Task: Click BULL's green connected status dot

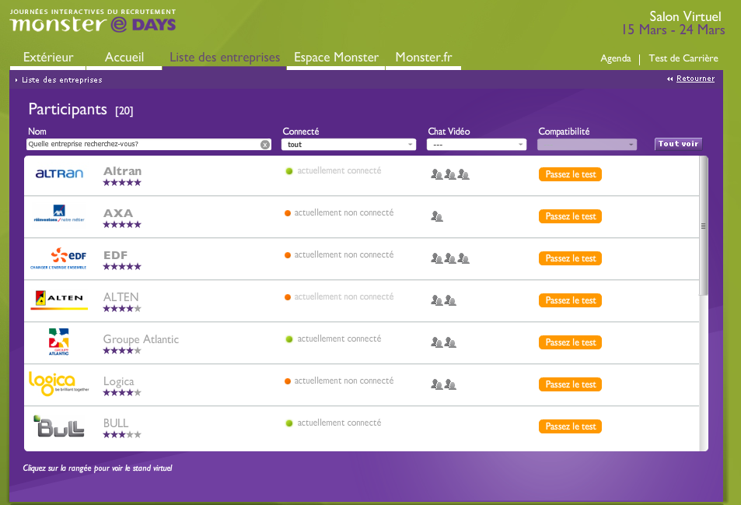Action: [289, 423]
